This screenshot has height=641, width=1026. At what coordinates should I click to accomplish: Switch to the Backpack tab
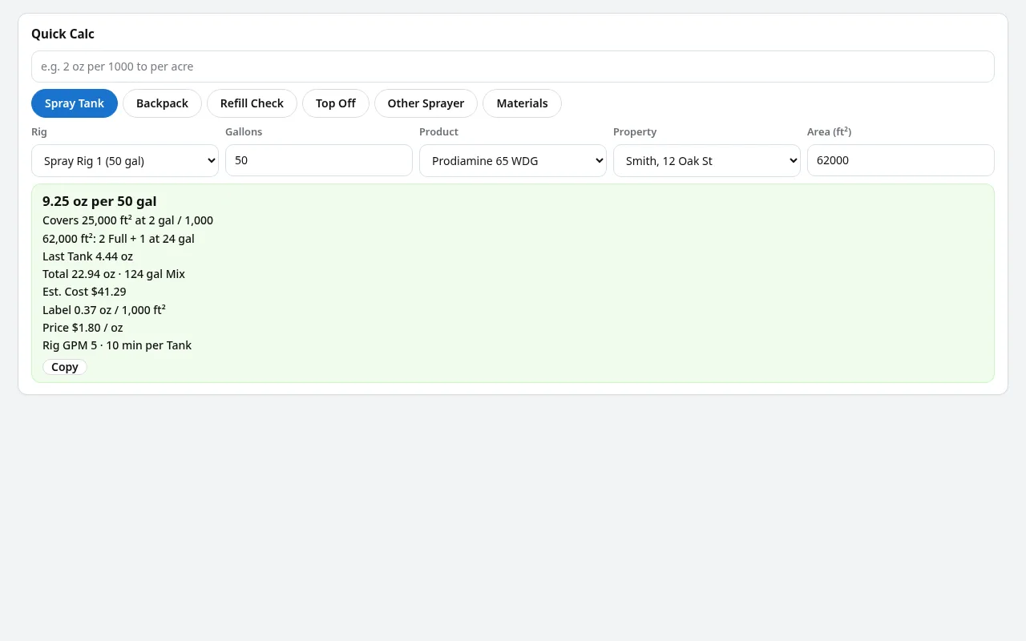click(162, 103)
